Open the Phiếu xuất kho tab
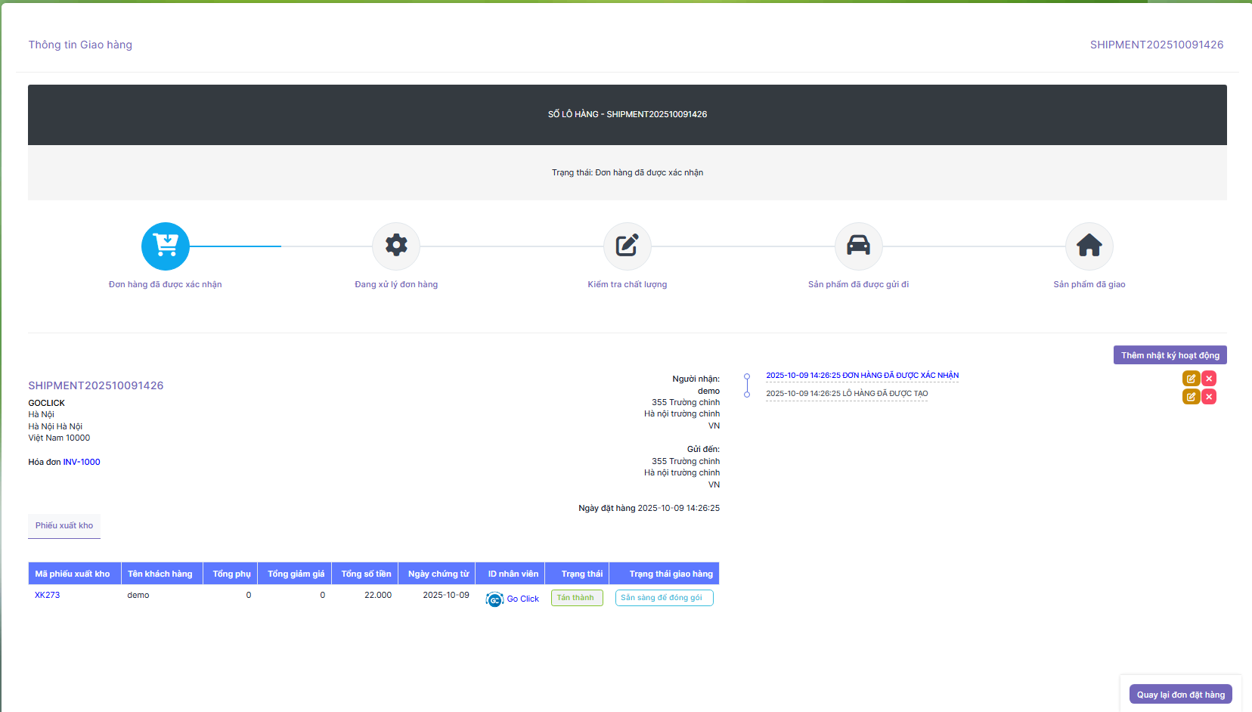The width and height of the screenshot is (1252, 712). tap(64, 525)
